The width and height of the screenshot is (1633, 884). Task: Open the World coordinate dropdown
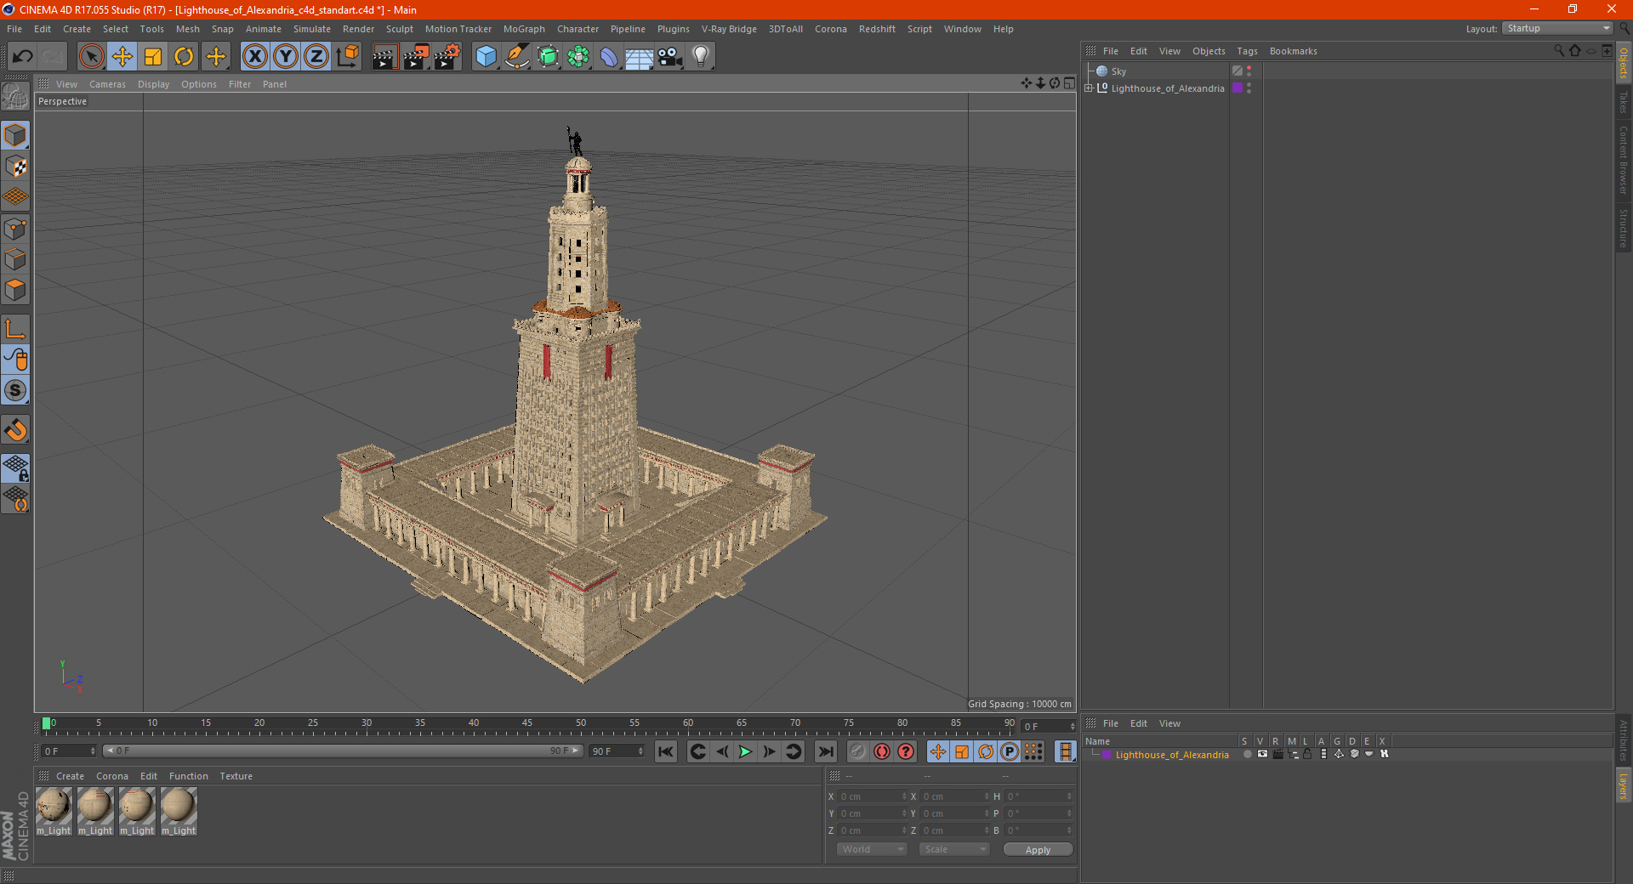point(872,849)
